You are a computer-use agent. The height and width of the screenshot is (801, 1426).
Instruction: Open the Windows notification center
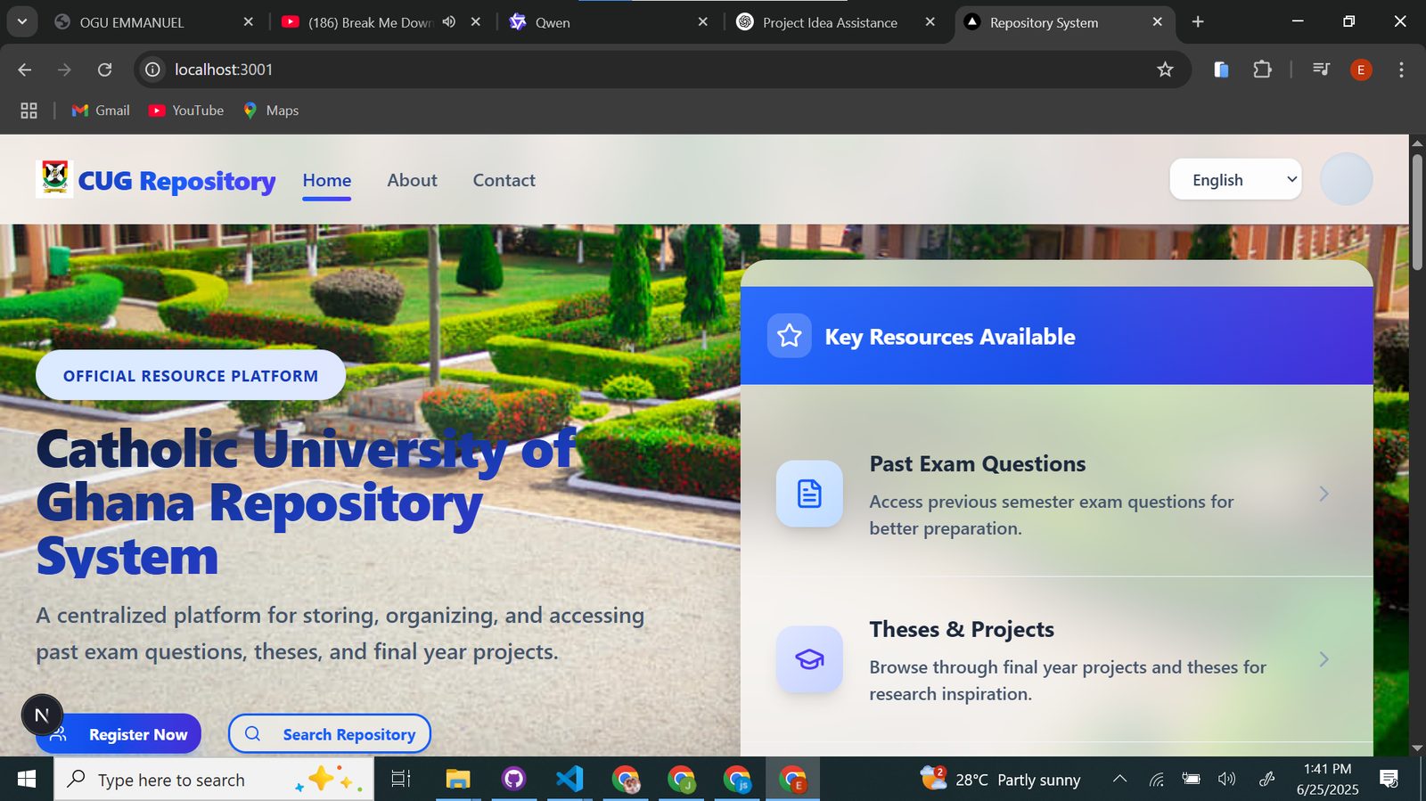[x=1389, y=780]
